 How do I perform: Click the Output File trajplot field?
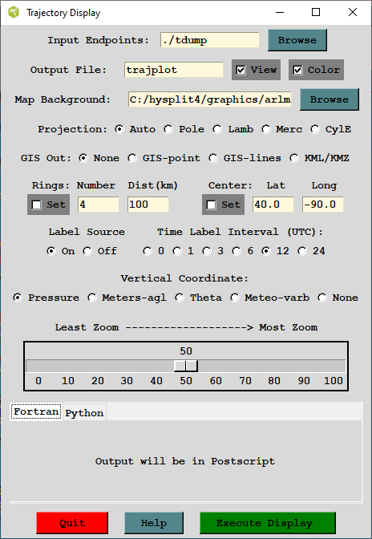pyautogui.click(x=173, y=70)
